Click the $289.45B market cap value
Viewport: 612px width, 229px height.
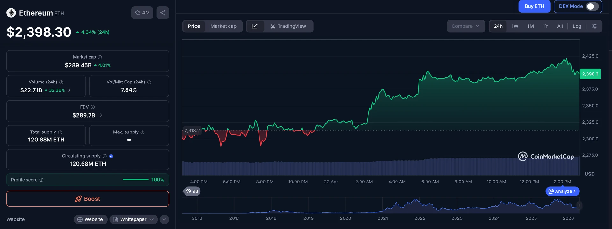[78, 65]
